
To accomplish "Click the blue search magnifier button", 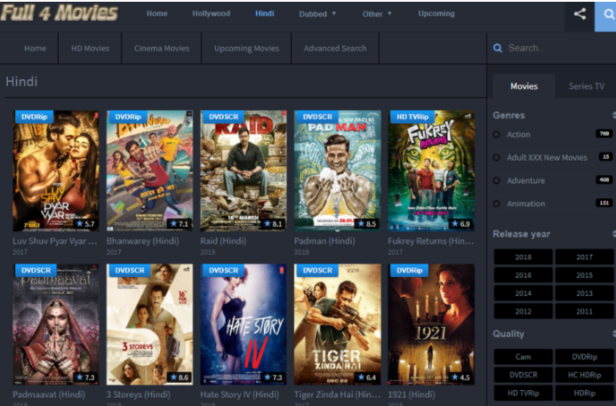I will tap(609, 14).
